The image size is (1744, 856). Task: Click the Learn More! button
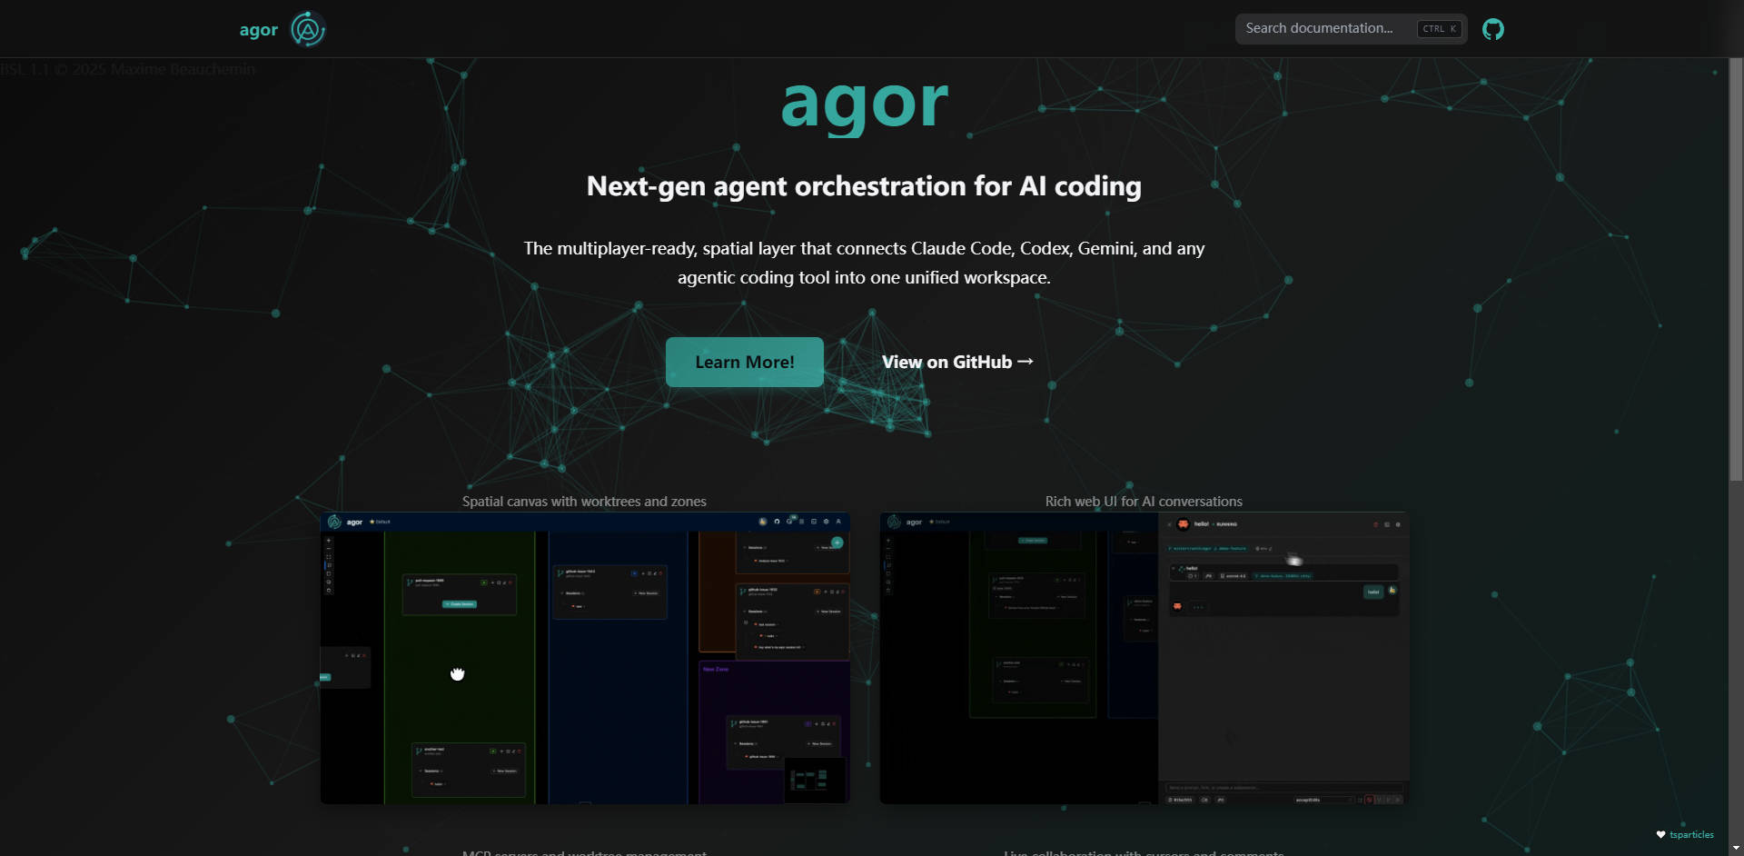(x=744, y=362)
